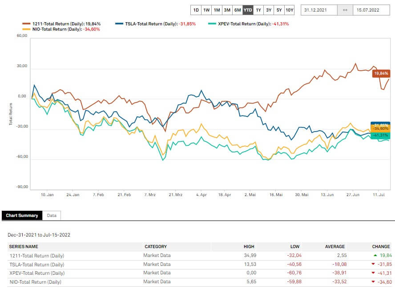Click the start date field 31.12.2021
Screen dimensions: 395x301
click(x=319, y=10)
